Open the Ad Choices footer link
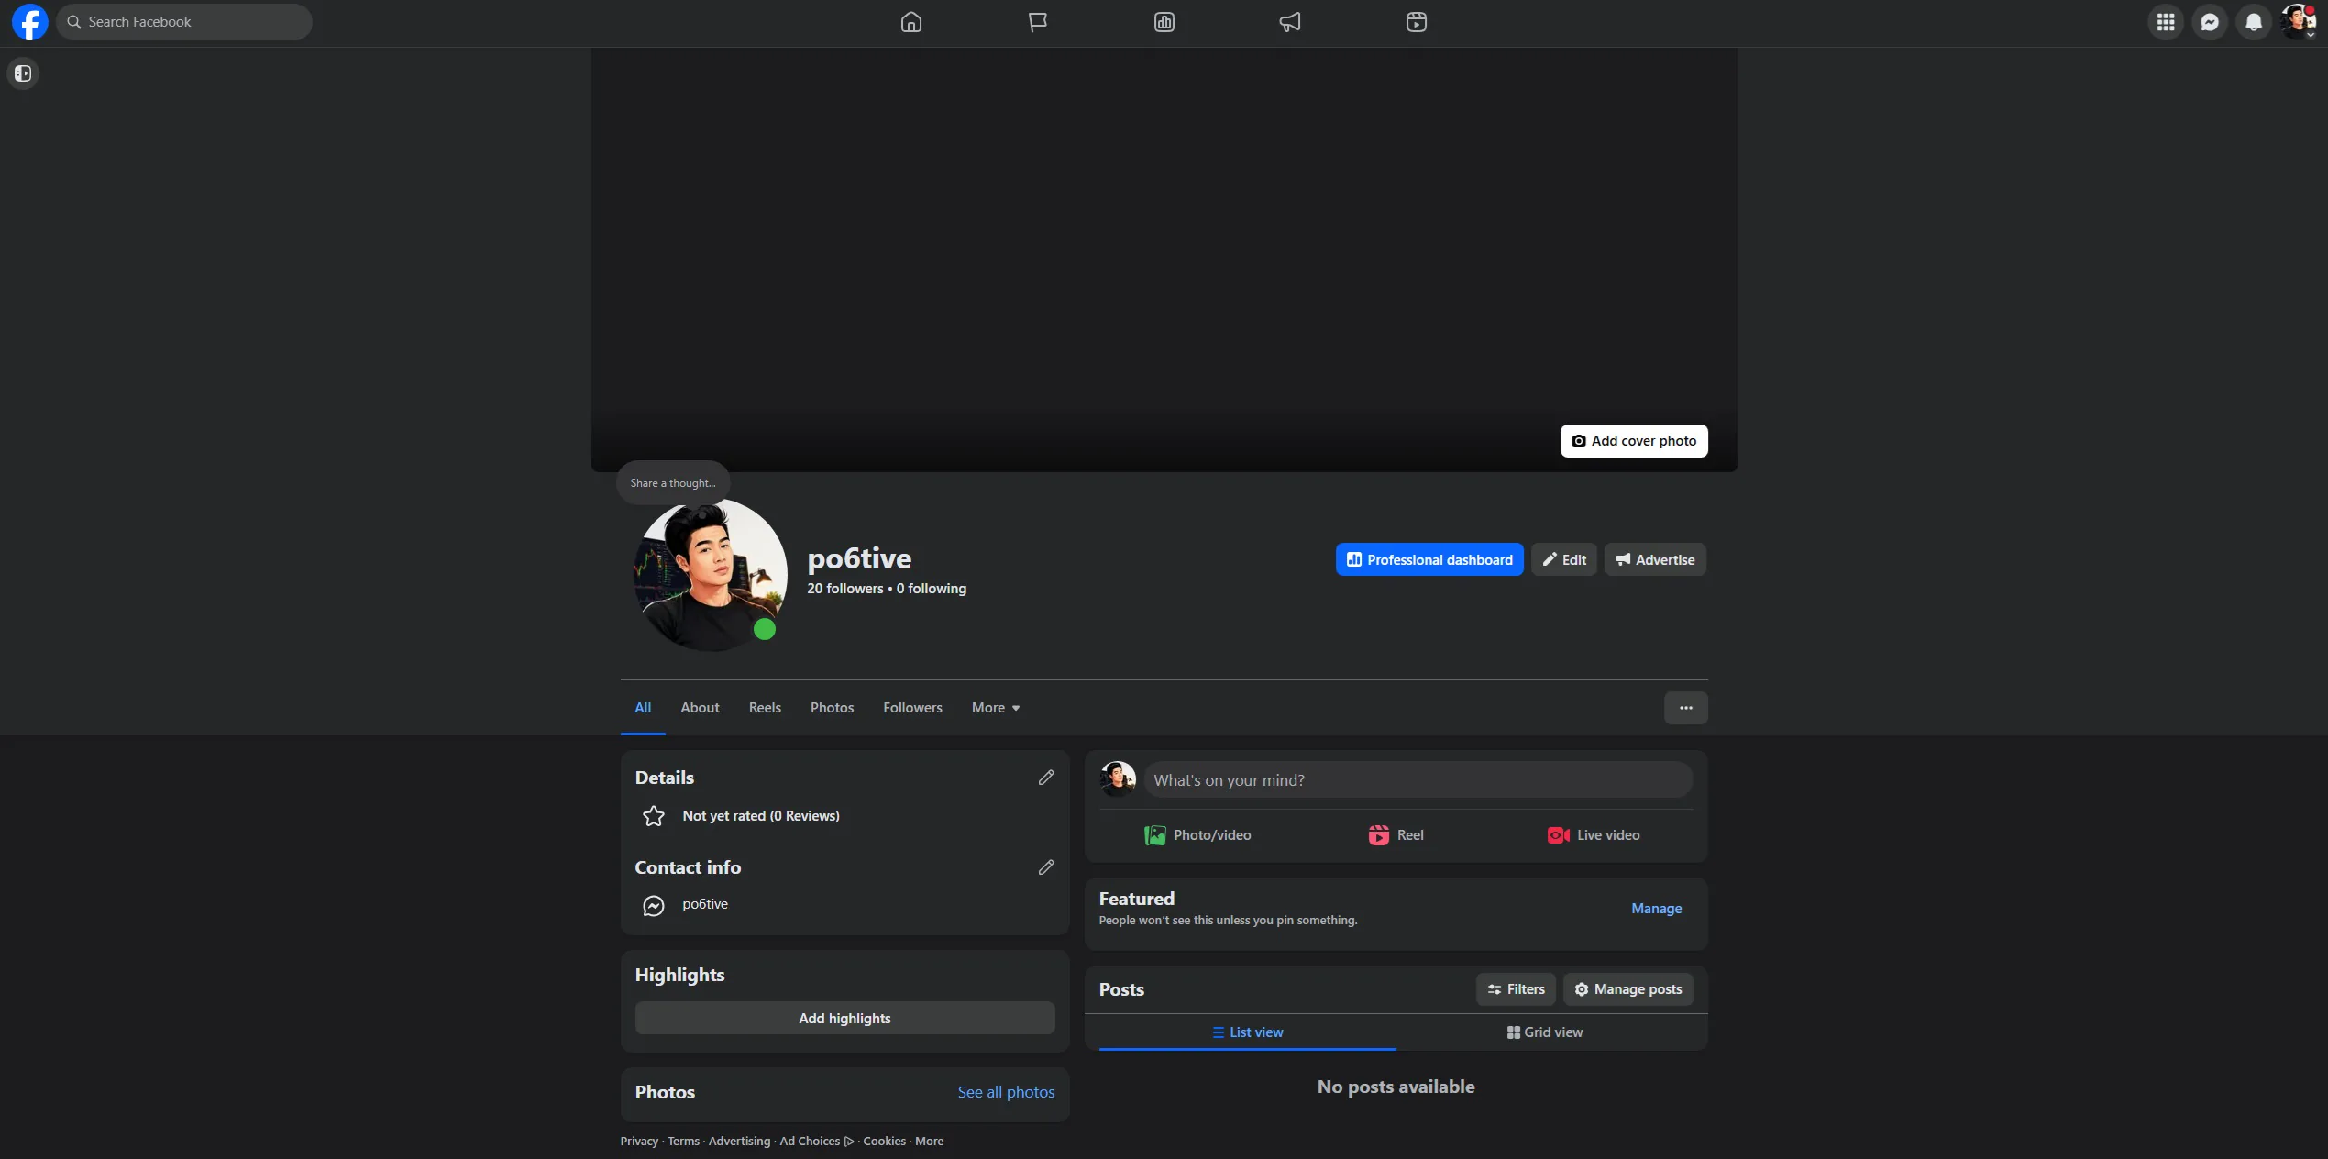The width and height of the screenshot is (2328, 1159). pyautogui.click(x=817, y=1142)
